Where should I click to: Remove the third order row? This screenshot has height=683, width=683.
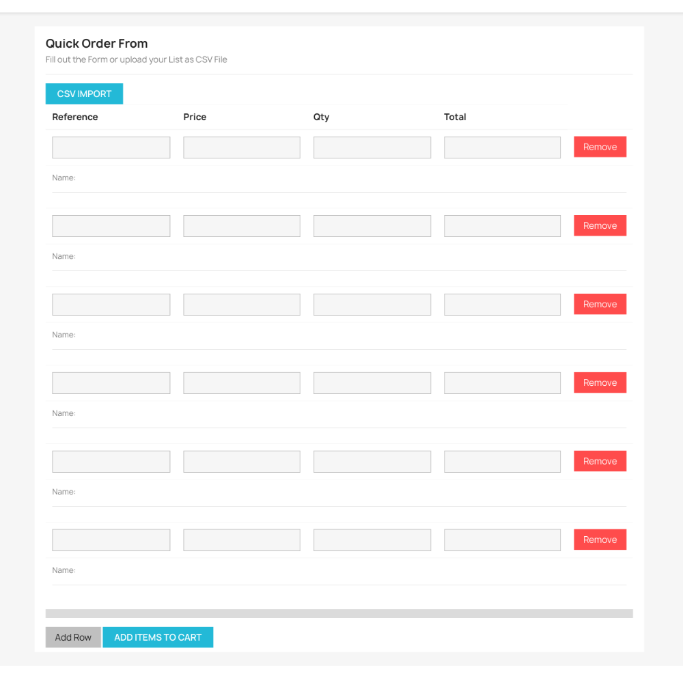(600, 304)
